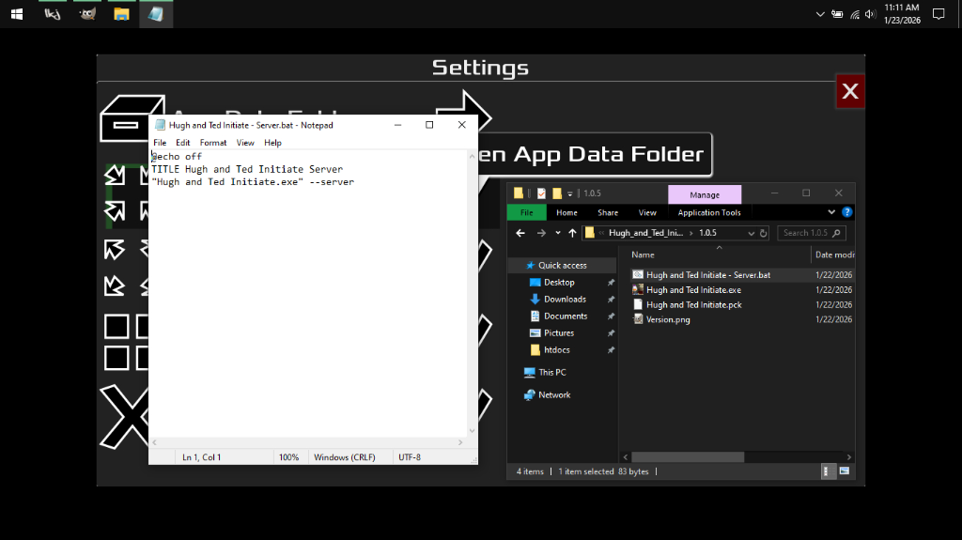
Task: Open Notepad's Format menu
Action: [x=213, y=143]
